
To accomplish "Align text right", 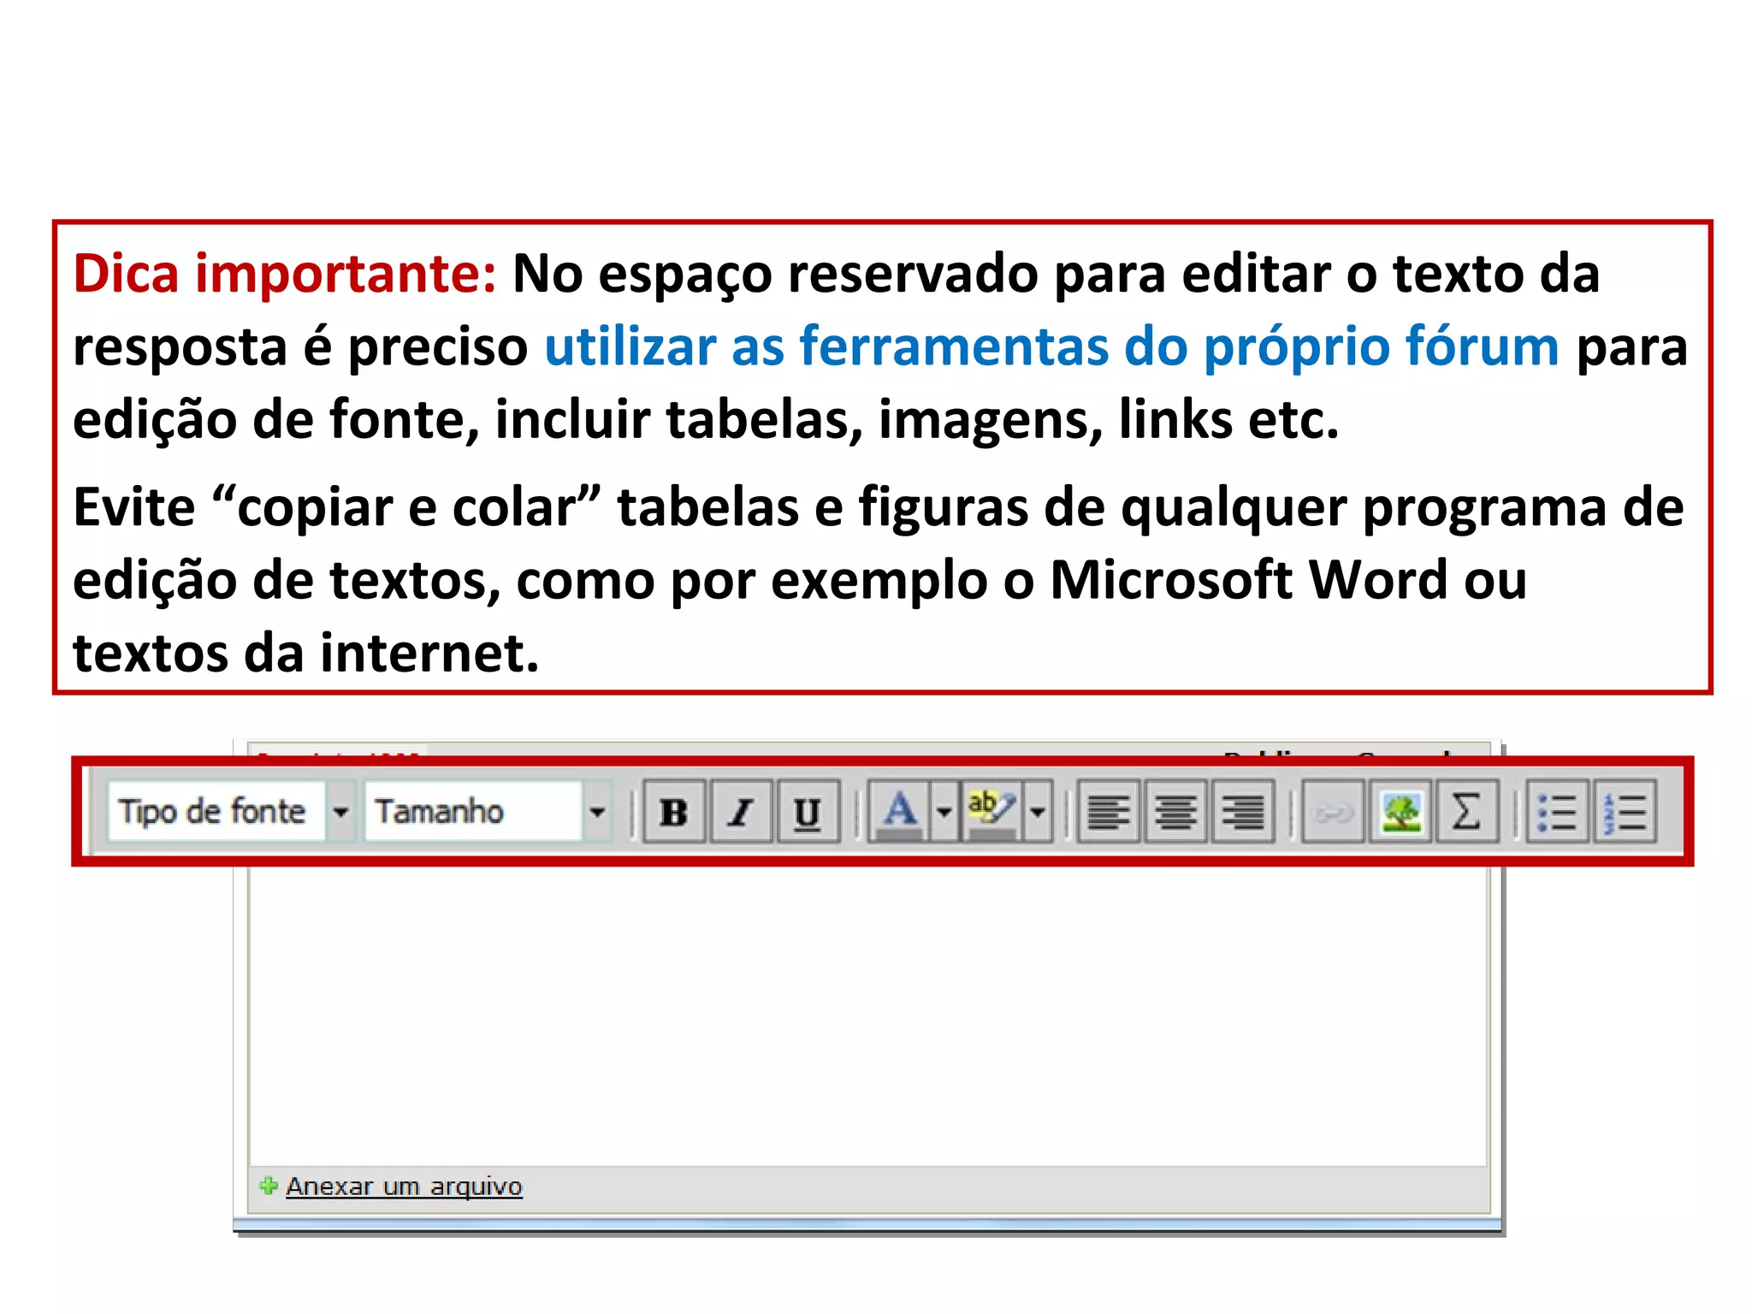I will (1242, 811).
